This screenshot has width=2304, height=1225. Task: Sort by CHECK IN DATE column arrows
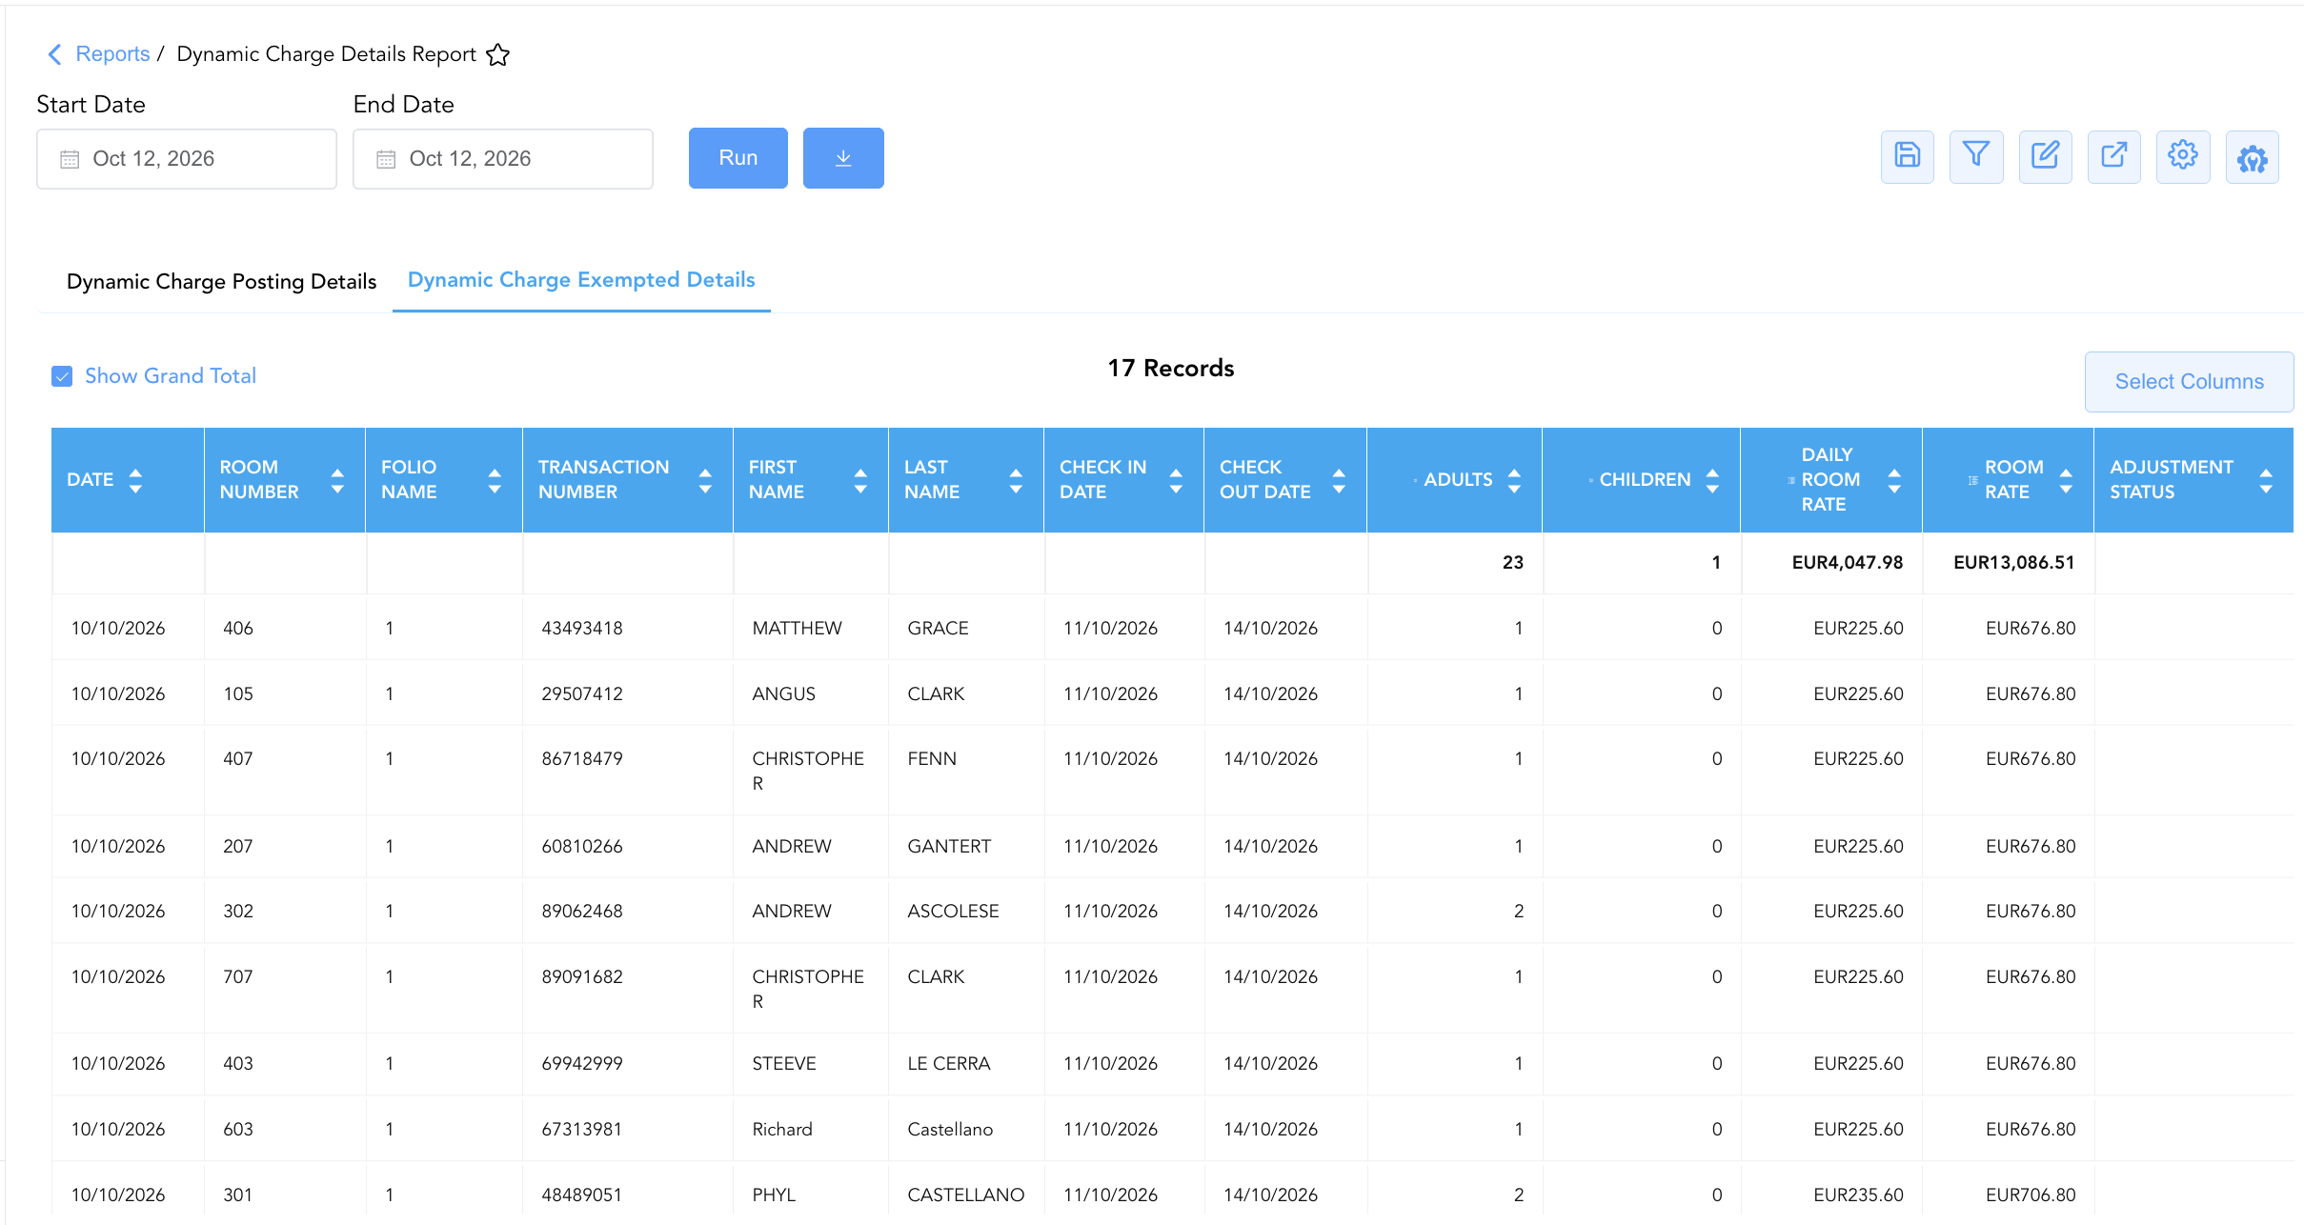[1176, 480]
